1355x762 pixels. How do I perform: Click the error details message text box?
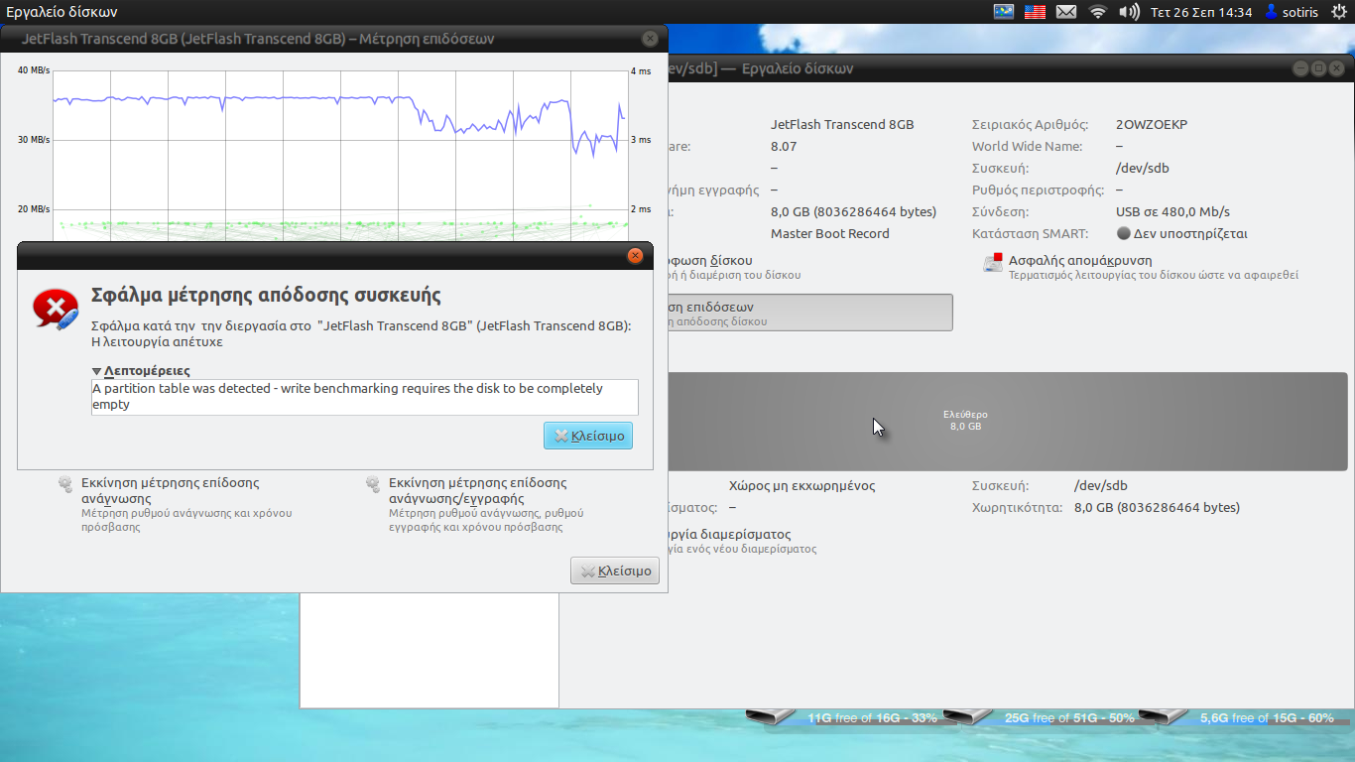[x=364, y=397]
